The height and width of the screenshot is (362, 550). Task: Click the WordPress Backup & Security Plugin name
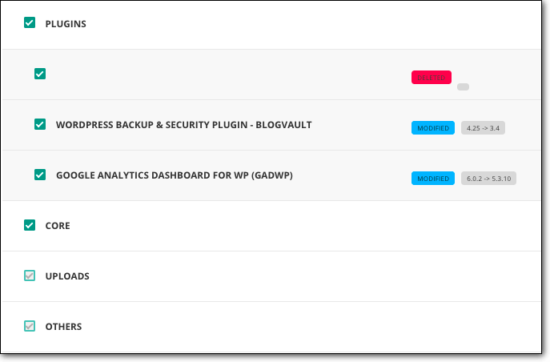point(184,125)
